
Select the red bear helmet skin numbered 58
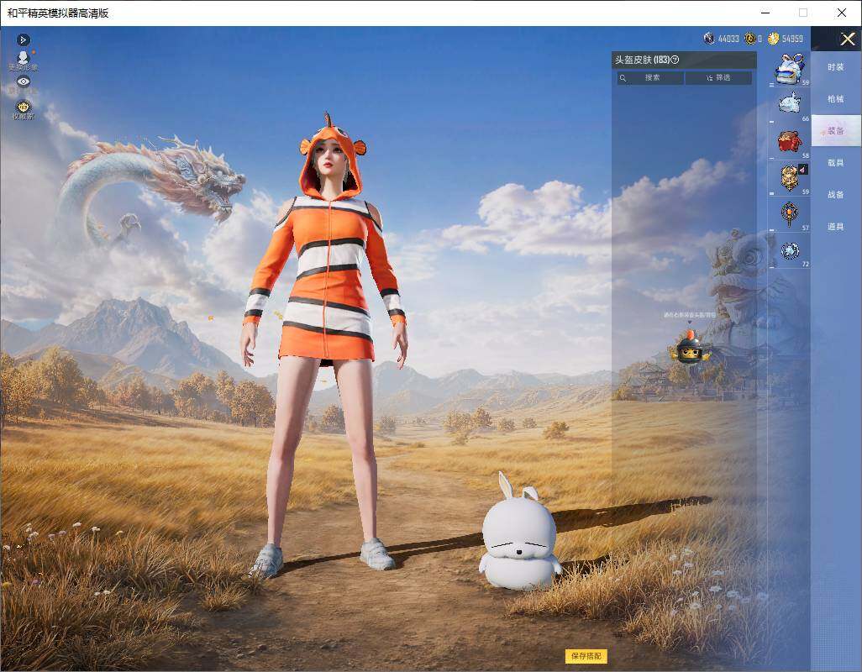[790, 141]
